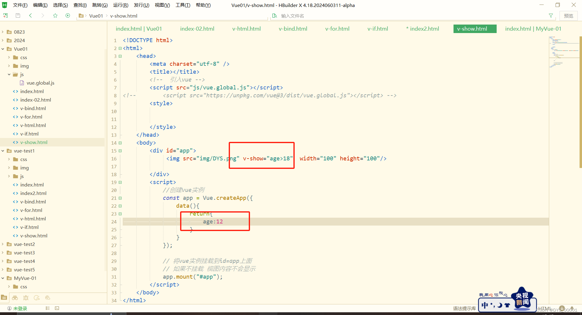The width and height of the screenshot is (582, 315).
Task: Switch to index.html | Vue01 tab
Action: [x=139, y=29]
